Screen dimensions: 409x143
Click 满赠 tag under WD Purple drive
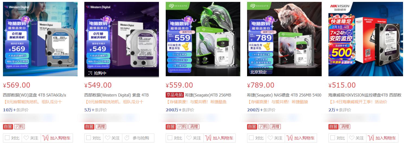point(101,127)
